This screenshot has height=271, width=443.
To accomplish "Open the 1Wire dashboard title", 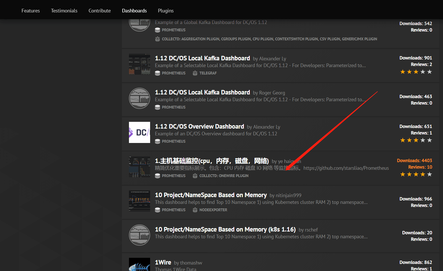I will point(163,262).
